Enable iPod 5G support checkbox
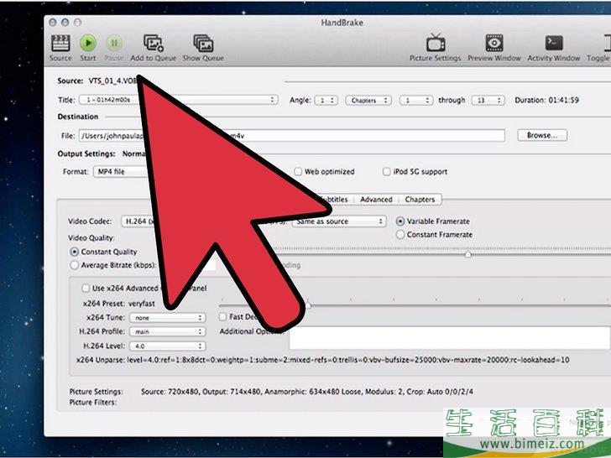The height and width of the screenshot is (458, 611). pos(387,172)
